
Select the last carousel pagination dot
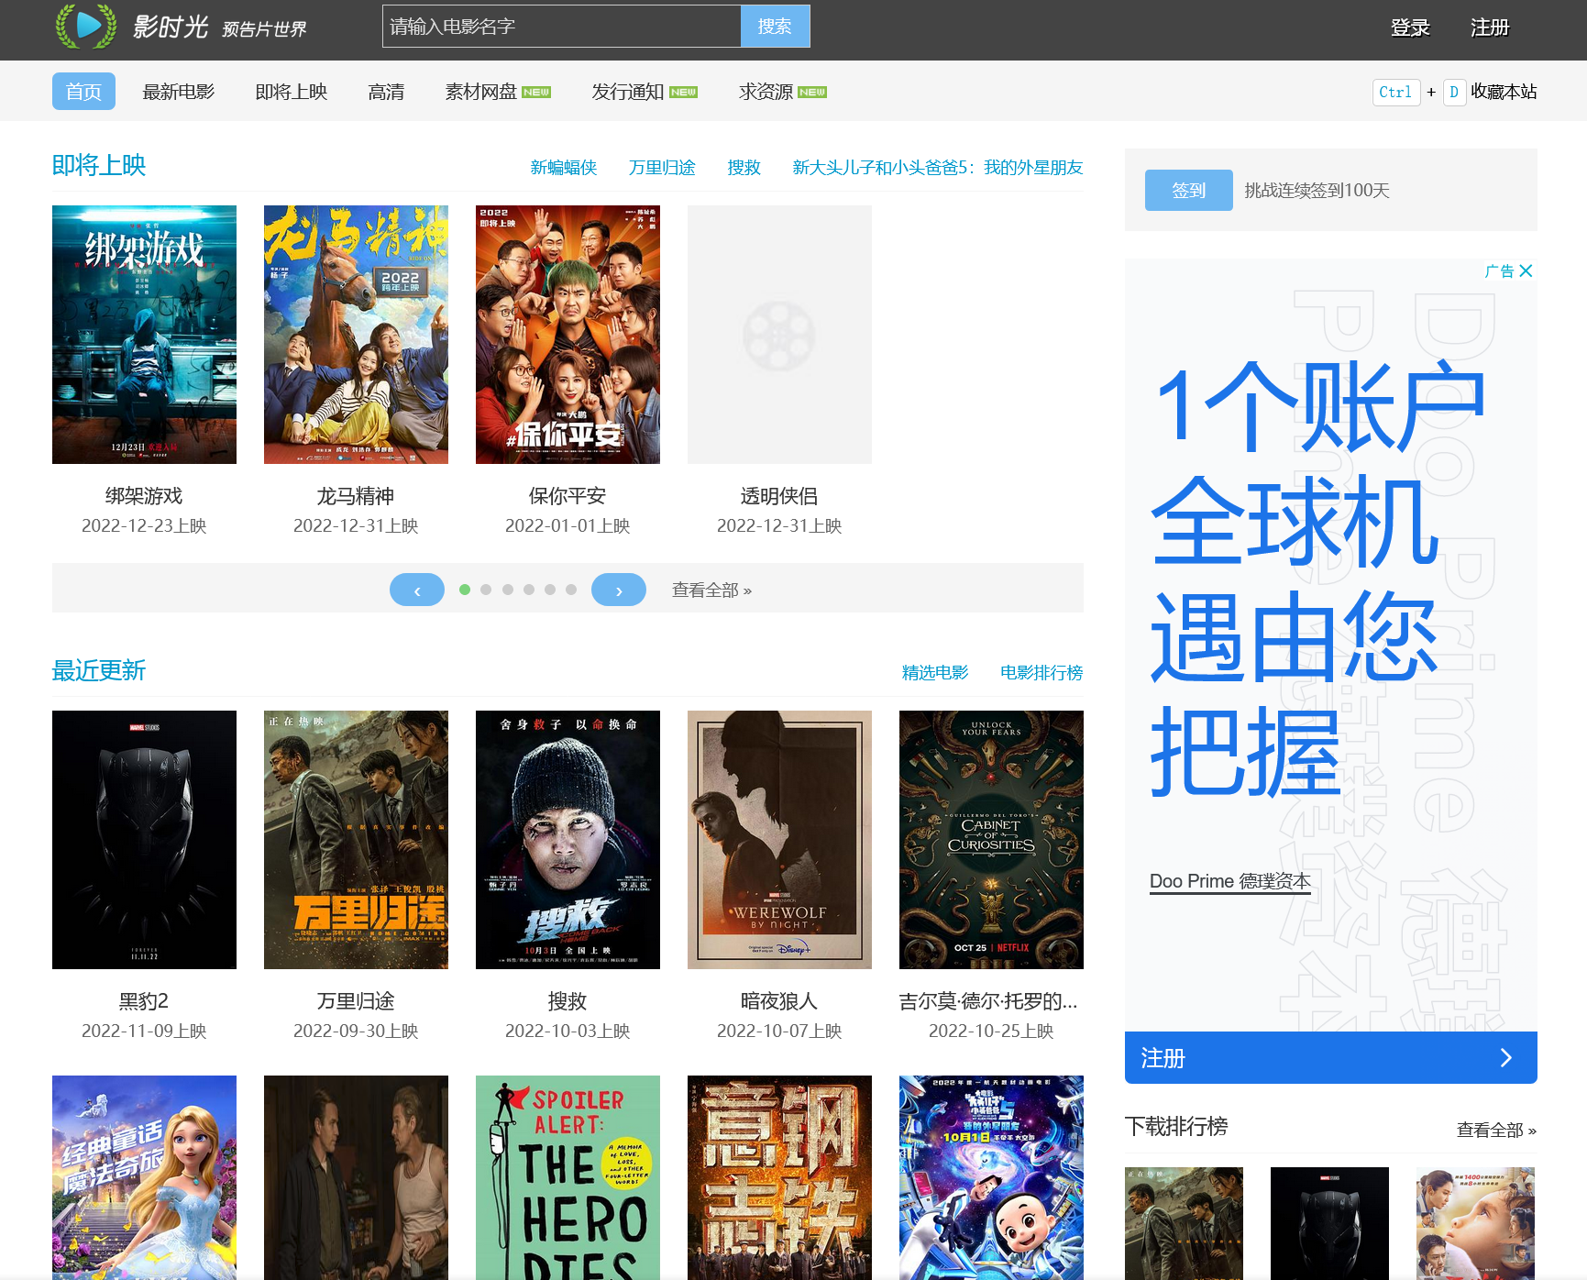click(570, 590)
